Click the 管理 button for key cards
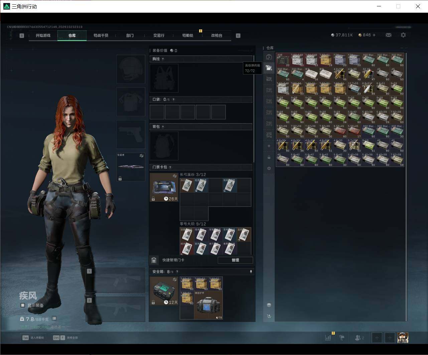428x355 pixels. pos(235,260)
